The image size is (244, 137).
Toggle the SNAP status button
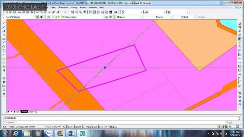[x=48, y=127]
